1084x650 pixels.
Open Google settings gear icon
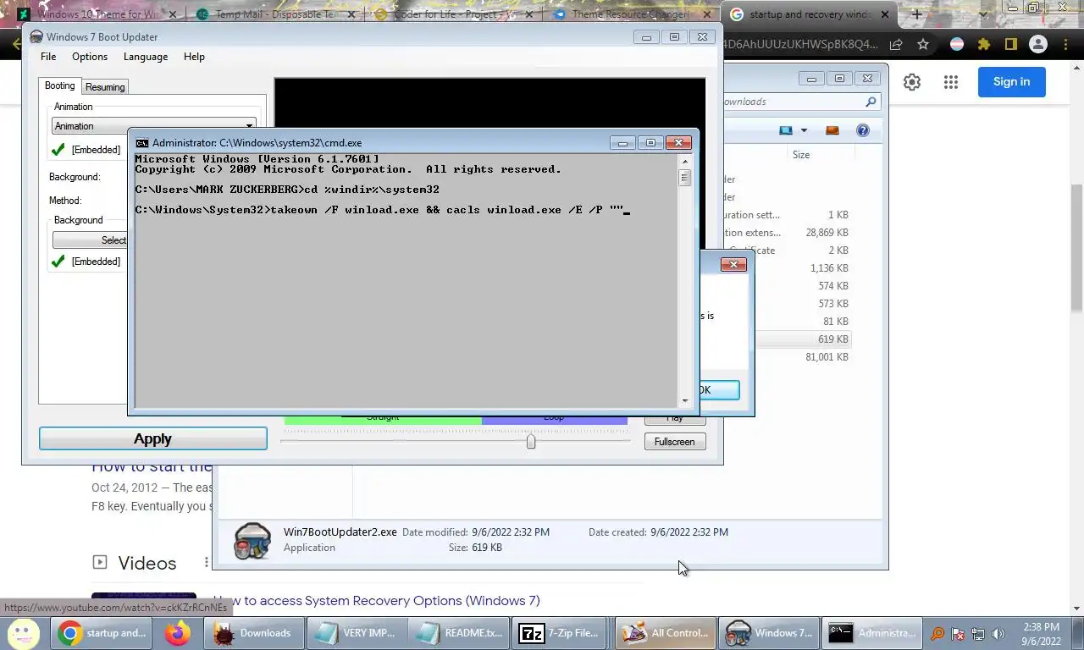(x=911, y=82)
